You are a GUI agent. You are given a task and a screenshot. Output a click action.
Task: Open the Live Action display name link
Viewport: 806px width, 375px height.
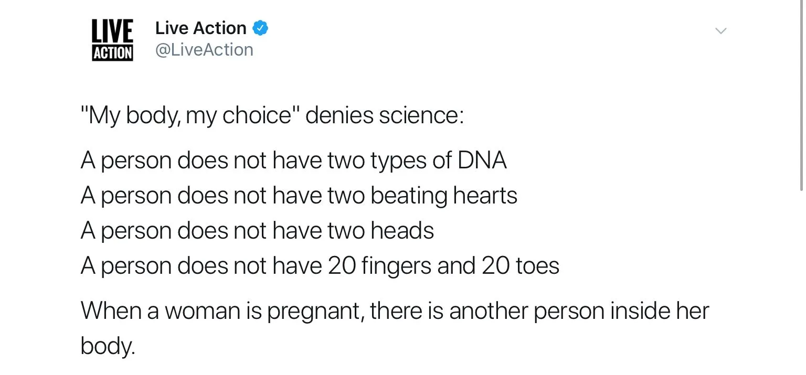pos(200,28)
